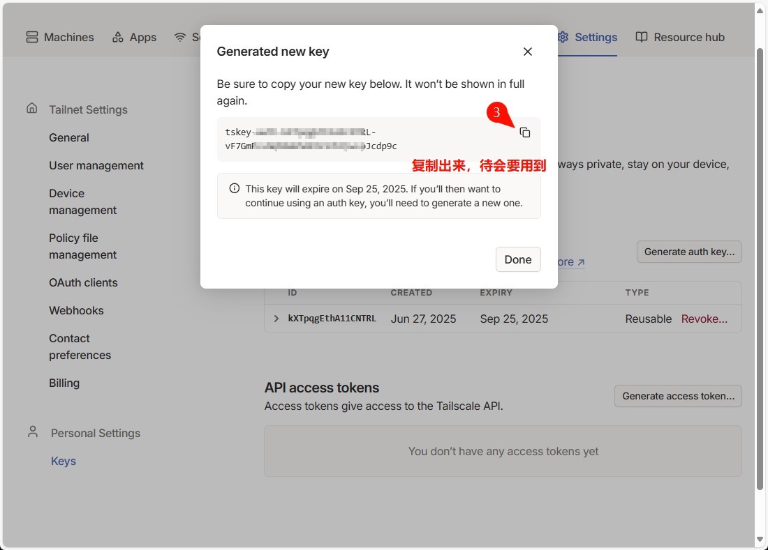Close the Generated new key dialog
Screen dimensions: 768x550
[x=528, y=52]
